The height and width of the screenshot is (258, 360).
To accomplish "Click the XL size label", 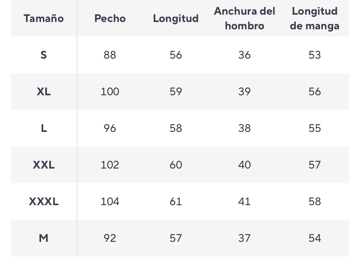I will tap(44, 92).
